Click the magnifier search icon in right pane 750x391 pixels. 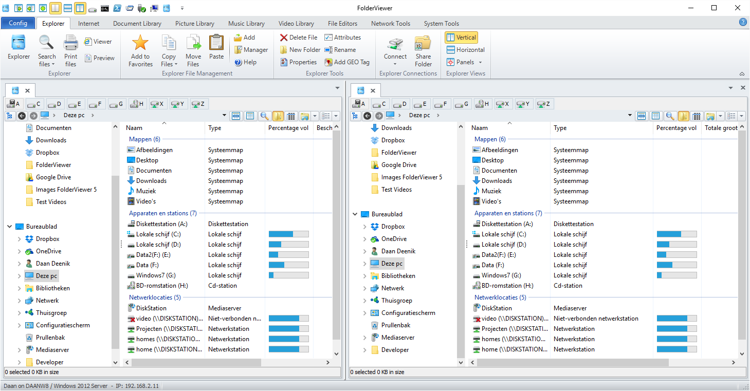670,116
